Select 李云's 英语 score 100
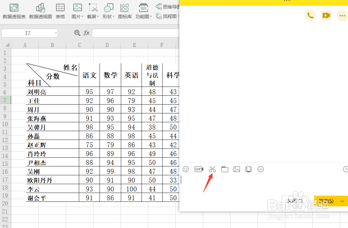Image resolution: width=348 pixels, height=228 pixels. coord(132,188)
